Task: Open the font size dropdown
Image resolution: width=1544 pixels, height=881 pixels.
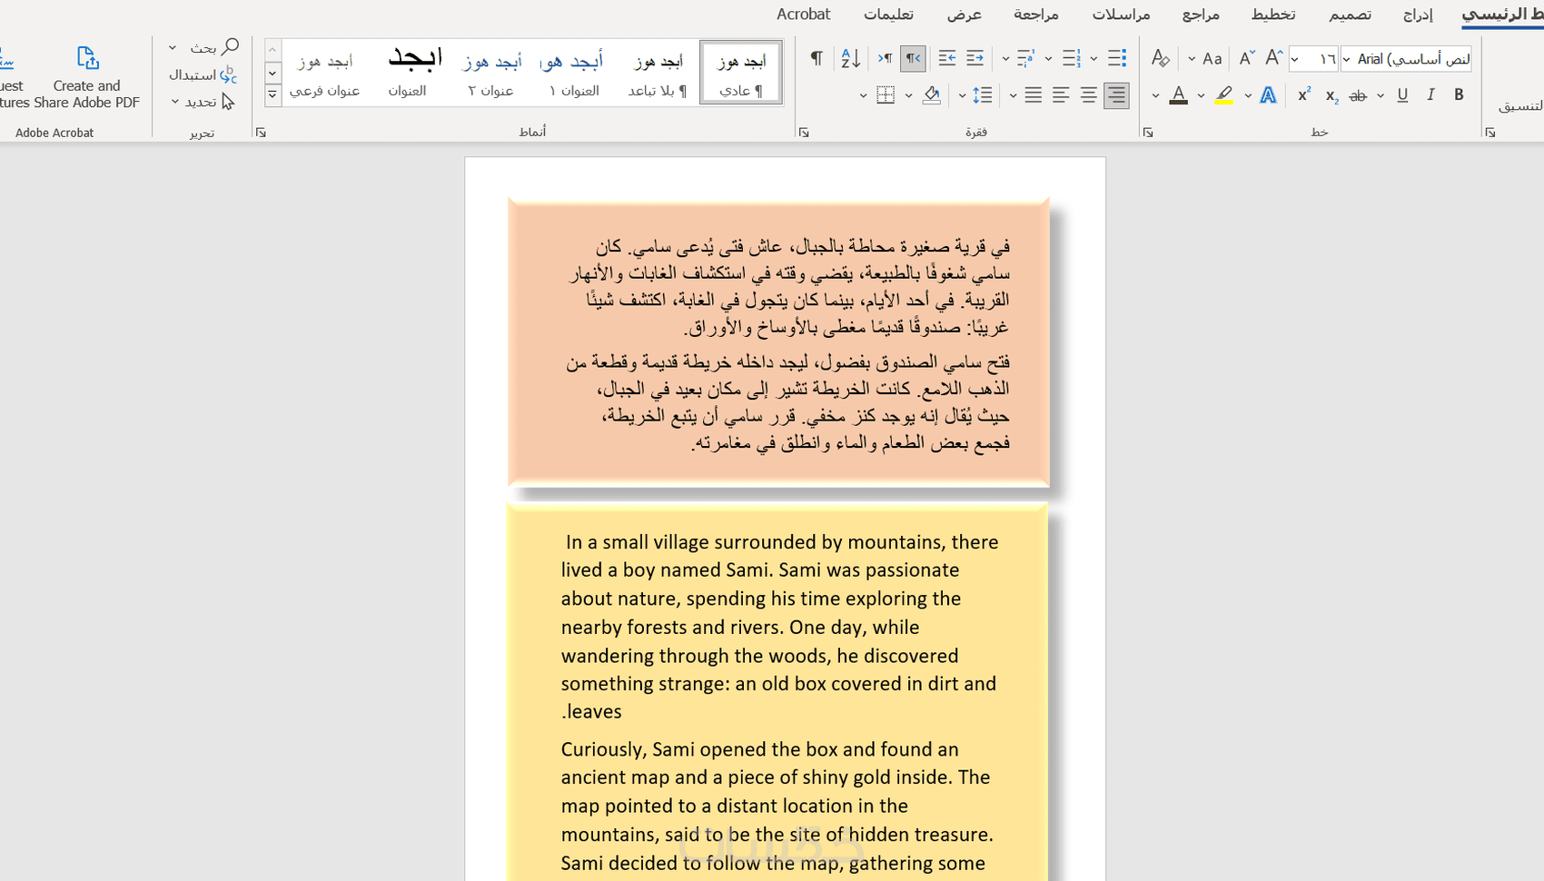Action: pos(1294,59)
